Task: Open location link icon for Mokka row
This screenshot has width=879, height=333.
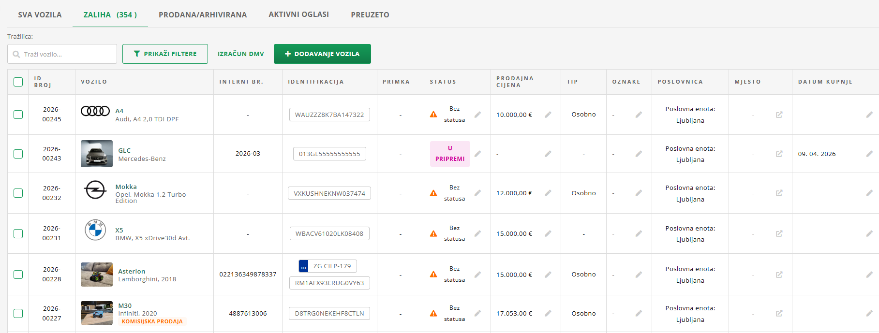Action: pyautogui.click(x=779, y=193)
